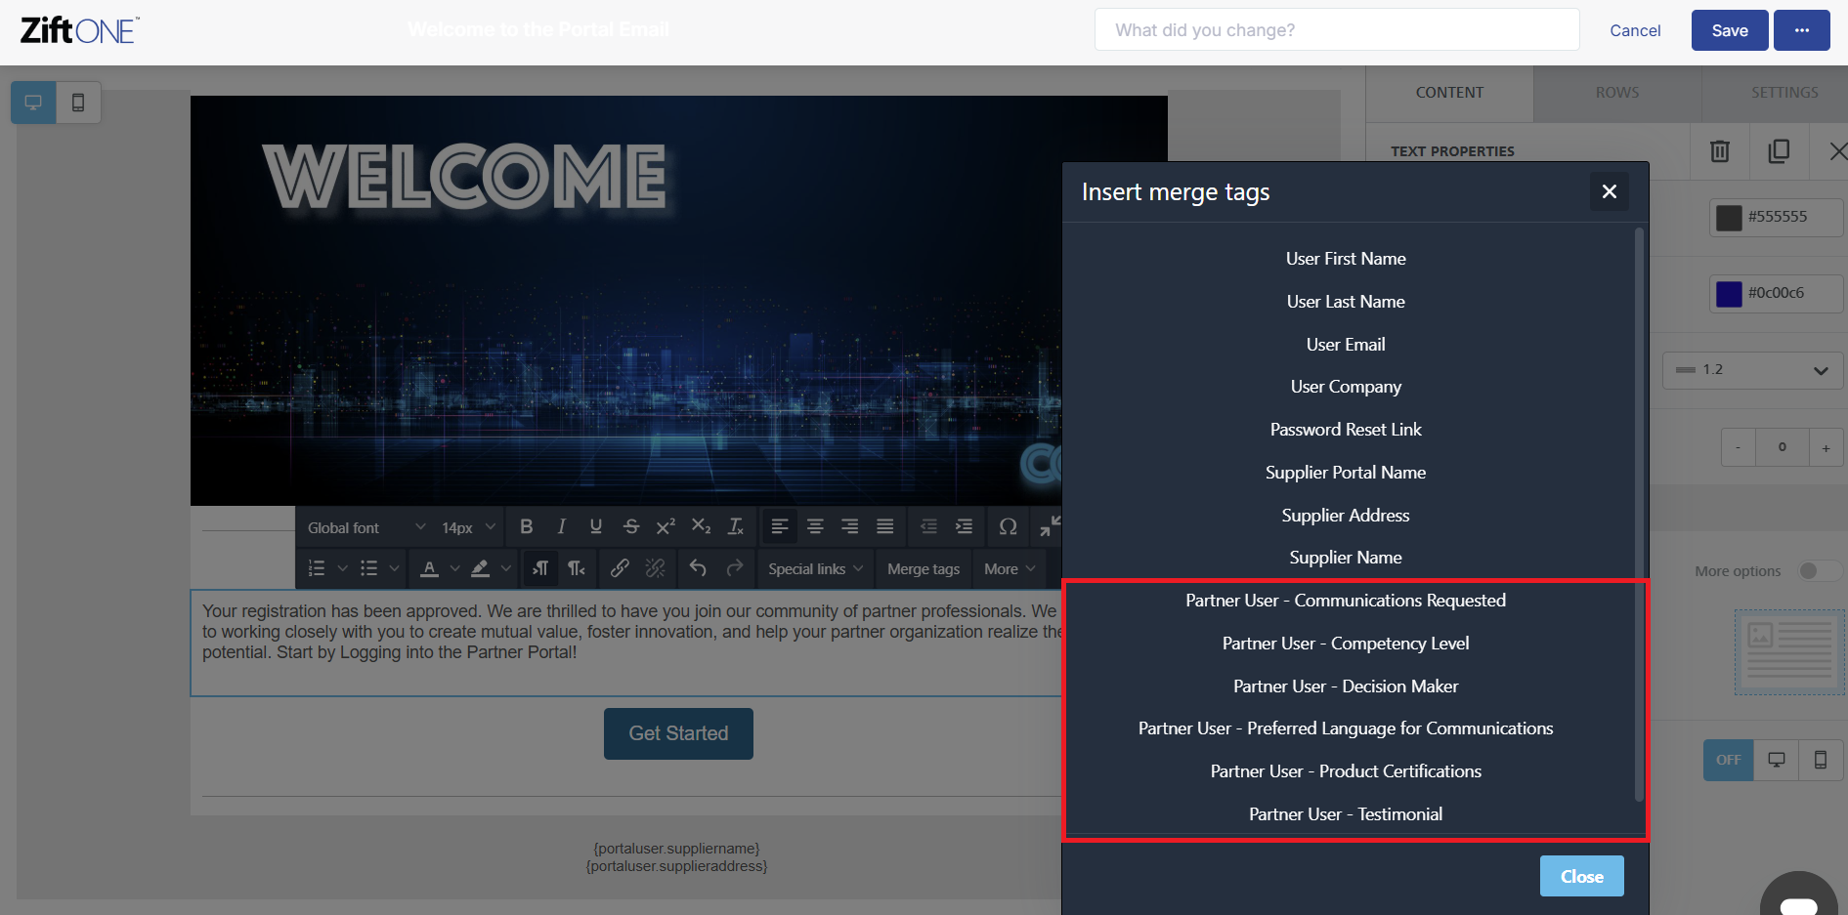Insert special character omega icon
Viewport: 1848px width, 915px height.
(1008, 527)
